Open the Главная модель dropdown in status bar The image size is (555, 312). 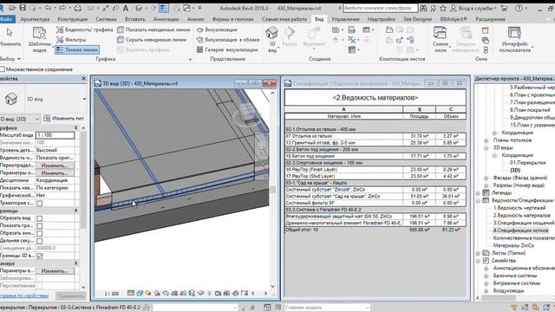click(x=327, y=308)
